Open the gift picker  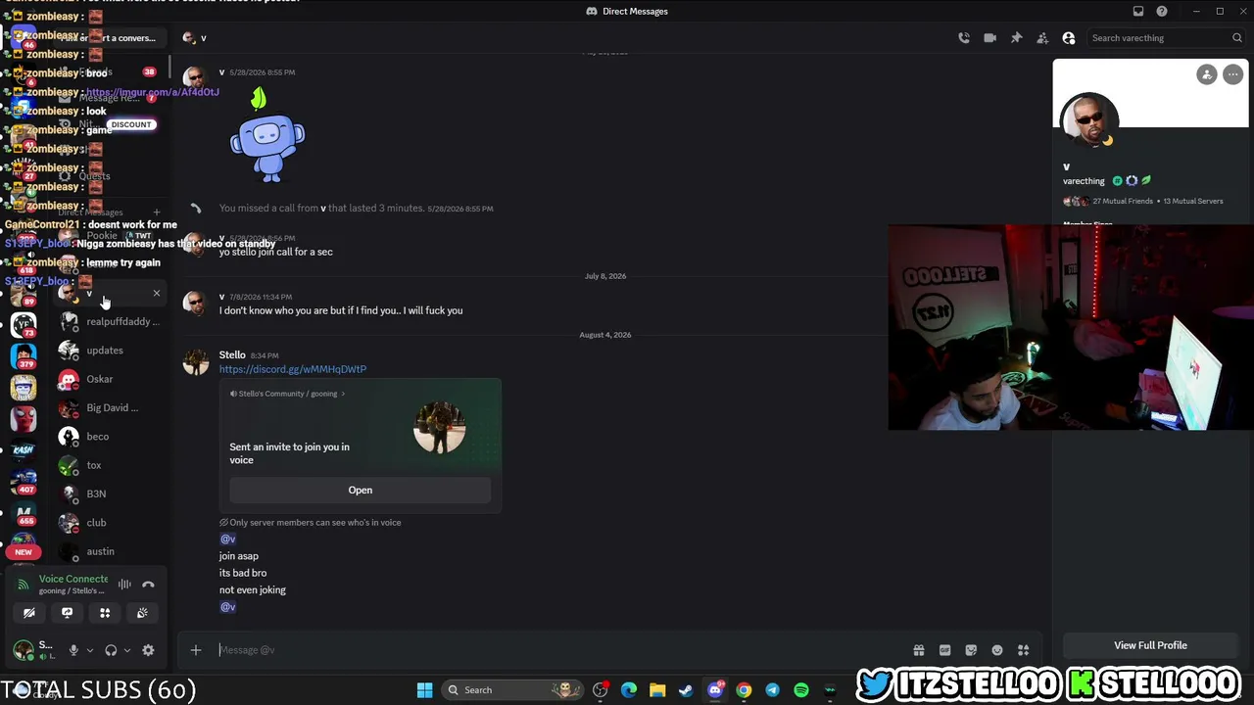pyautogui.click(x=919, y=650)
